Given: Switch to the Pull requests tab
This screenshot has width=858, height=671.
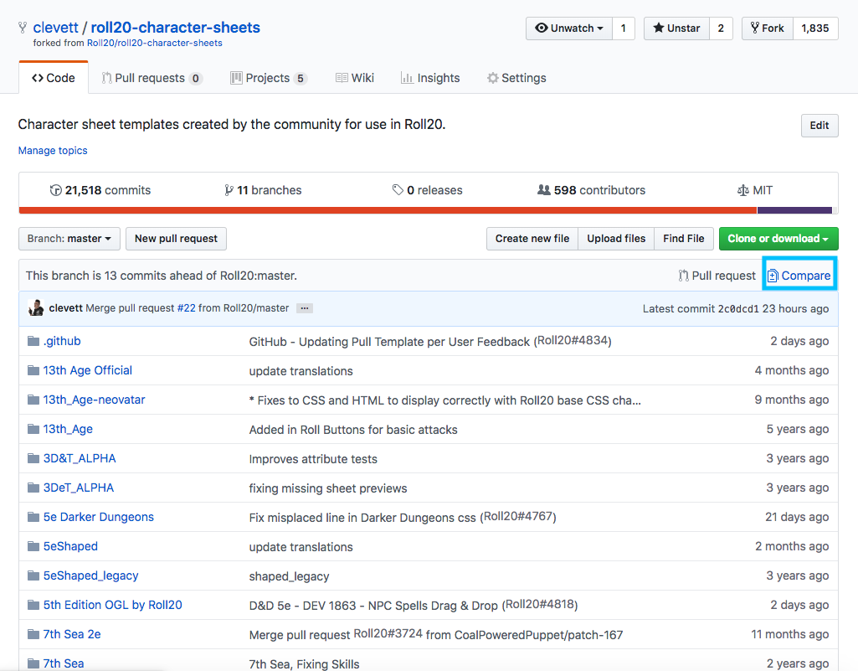Looking at the screenshot, I should point(152,77).
